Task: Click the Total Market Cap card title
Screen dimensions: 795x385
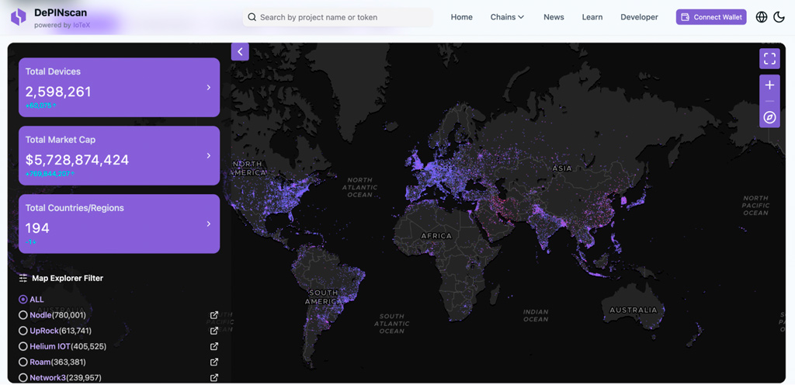Action: tap(61, 140)
